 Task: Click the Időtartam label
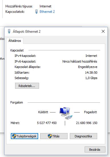tap(22, 73)
